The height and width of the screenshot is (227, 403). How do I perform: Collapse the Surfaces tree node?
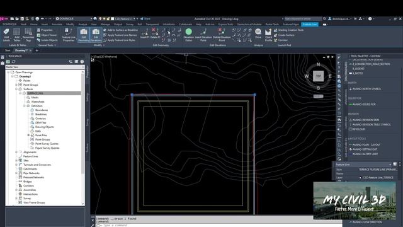coord(16,89)
